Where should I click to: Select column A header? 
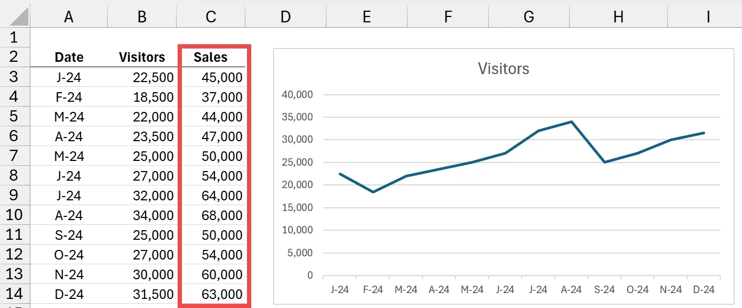pos(69,17)
